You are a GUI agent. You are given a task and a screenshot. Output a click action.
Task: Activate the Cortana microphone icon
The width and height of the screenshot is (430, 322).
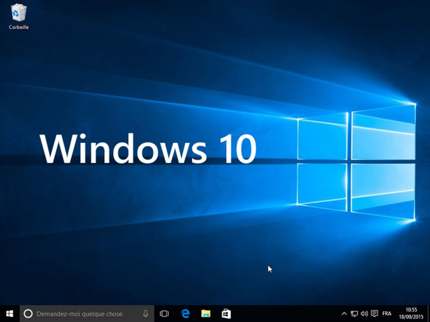click(x=145, y=314)
